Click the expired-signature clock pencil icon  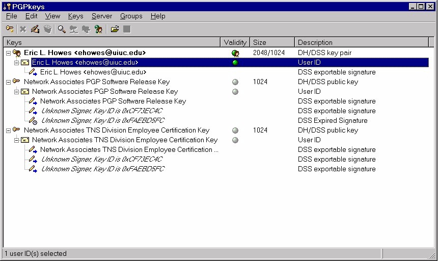(33, 120)
